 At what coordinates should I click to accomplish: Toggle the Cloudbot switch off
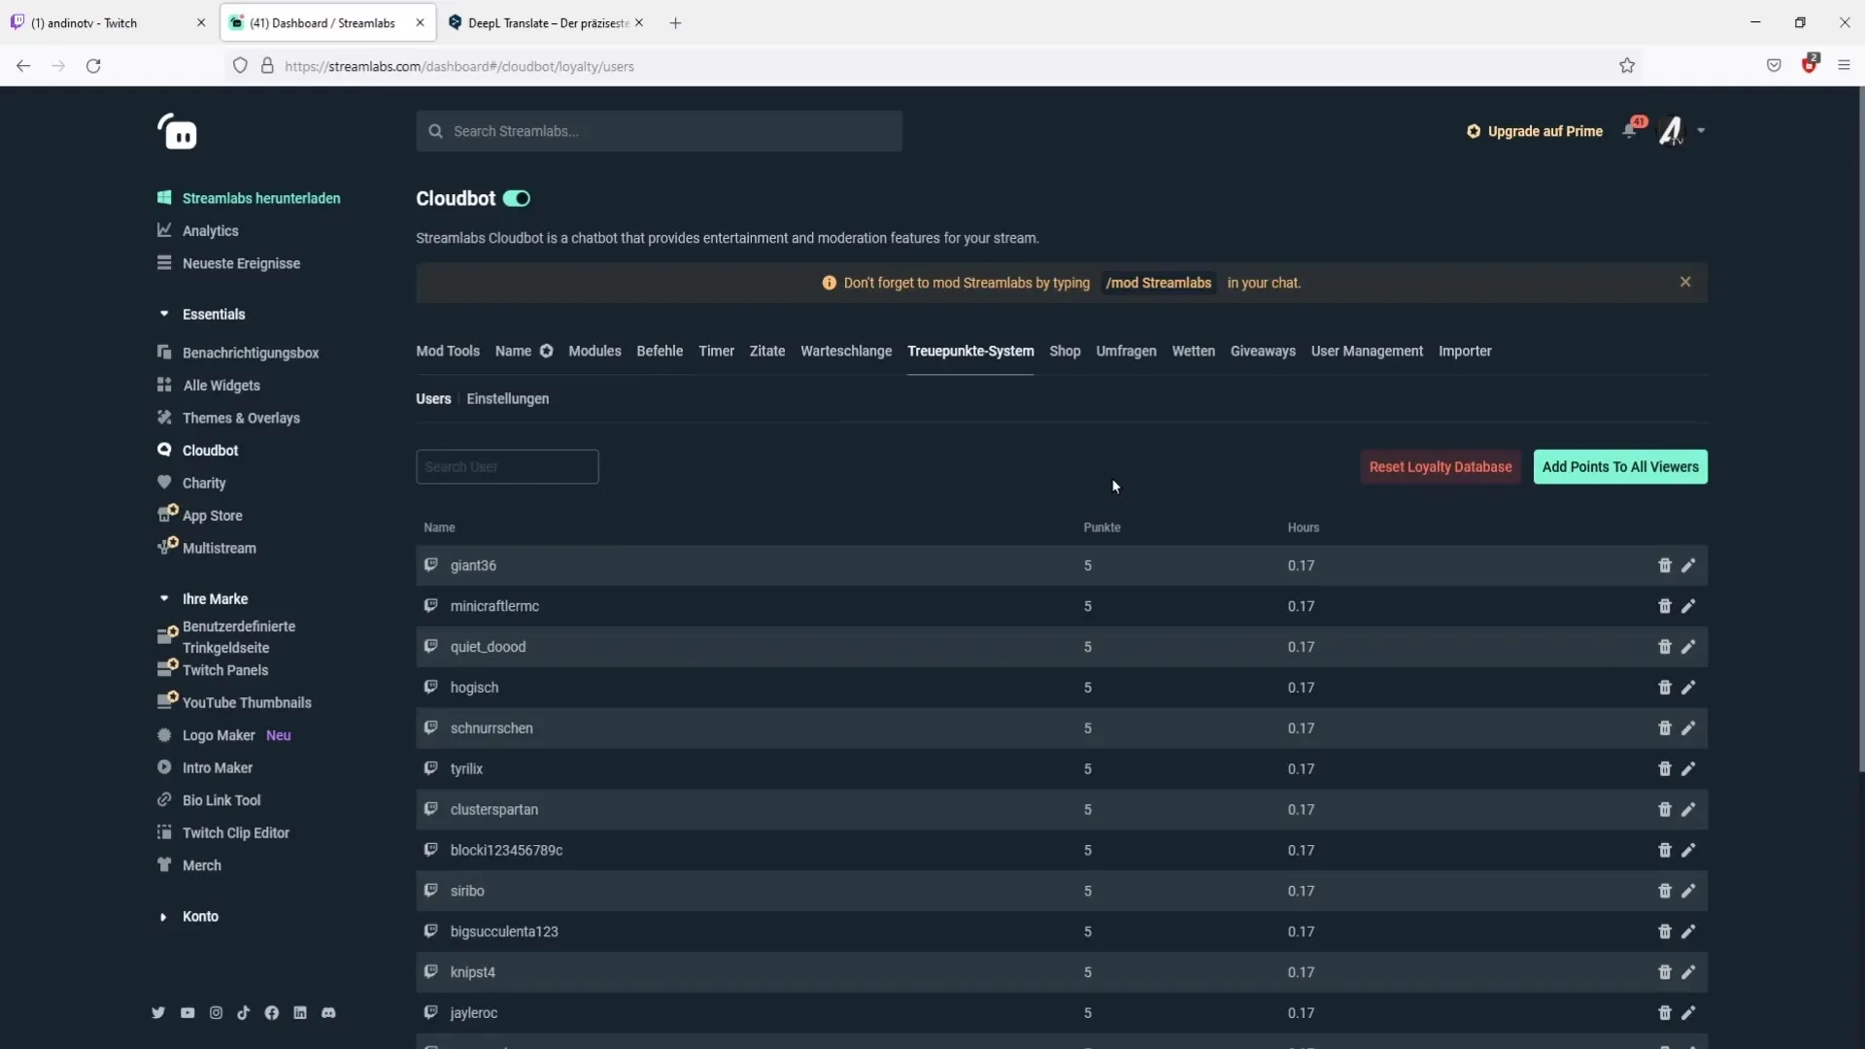[517, 199]
